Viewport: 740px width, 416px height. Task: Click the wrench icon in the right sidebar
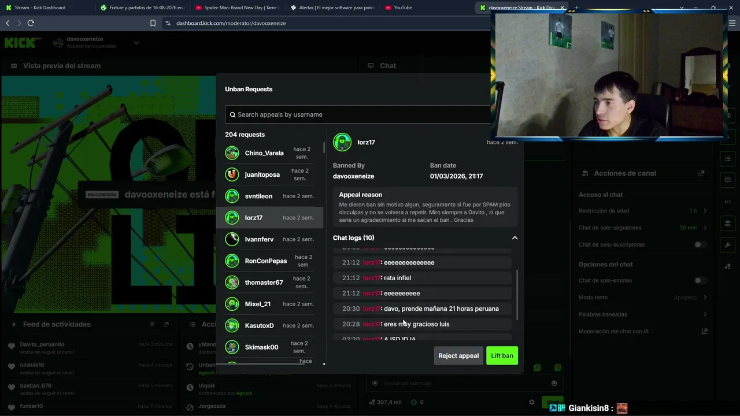tap(727, 245)
